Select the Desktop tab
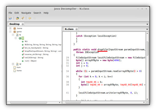Screen dimensions: 156x111 [x=14, y=24]
